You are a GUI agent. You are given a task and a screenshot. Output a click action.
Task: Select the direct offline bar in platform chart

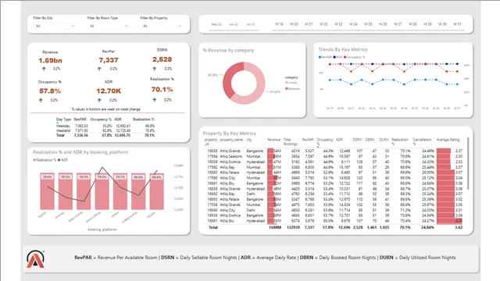point(102,191)
